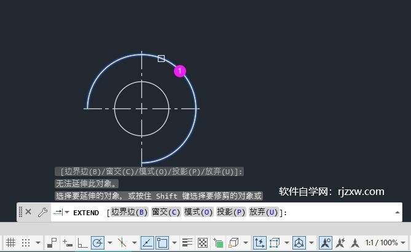The image size is (411, 252).
Task: Open polar tracking angle dropdown arrow
Action: 110,243
